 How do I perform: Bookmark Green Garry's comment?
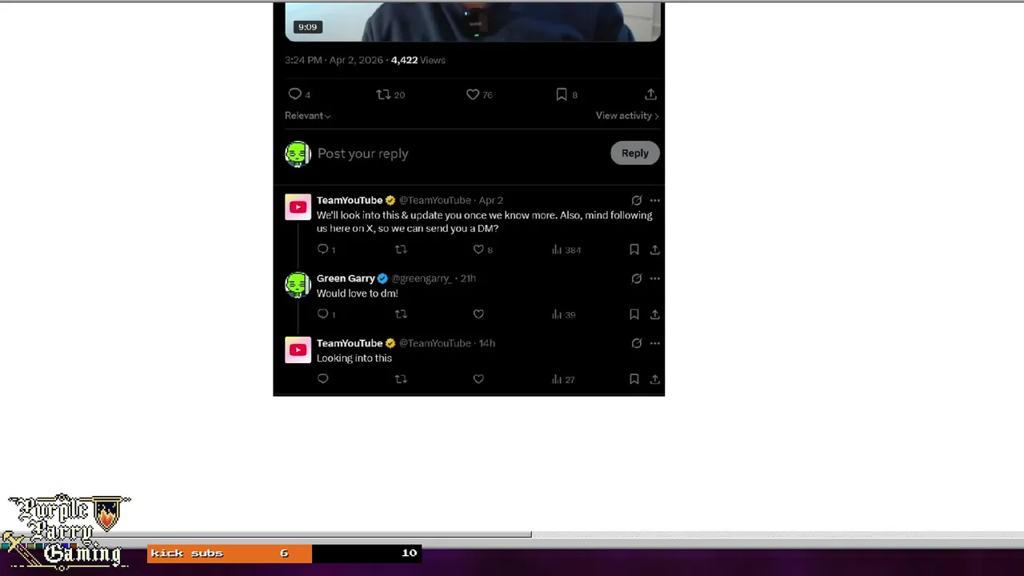634,314
